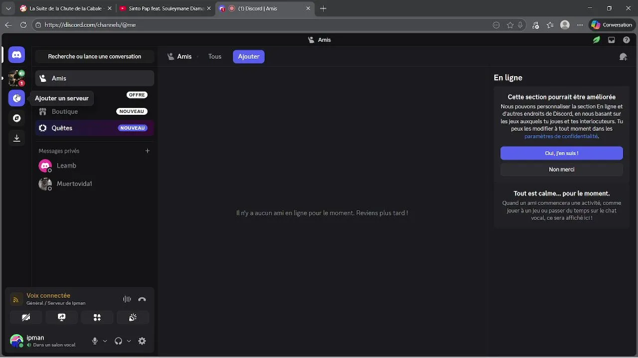
Task: Click the Voix connectée status text
Action: 48,296
